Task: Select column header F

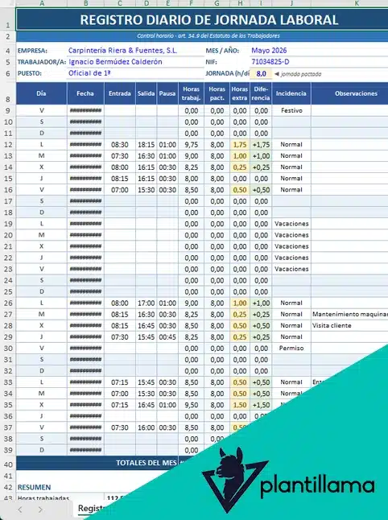Action: [191, 3]
